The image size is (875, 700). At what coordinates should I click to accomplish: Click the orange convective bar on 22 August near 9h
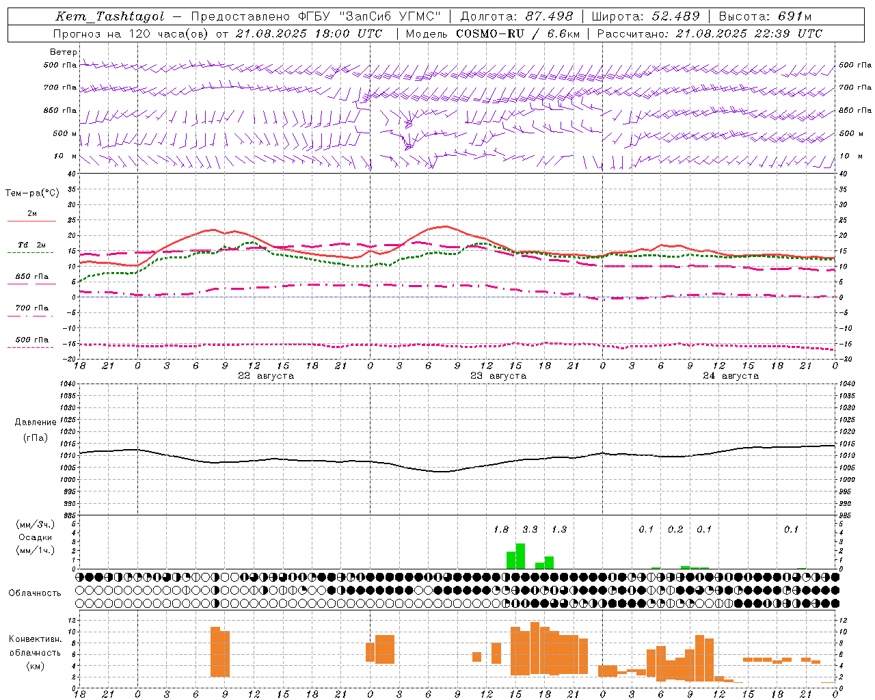[220, 652]
